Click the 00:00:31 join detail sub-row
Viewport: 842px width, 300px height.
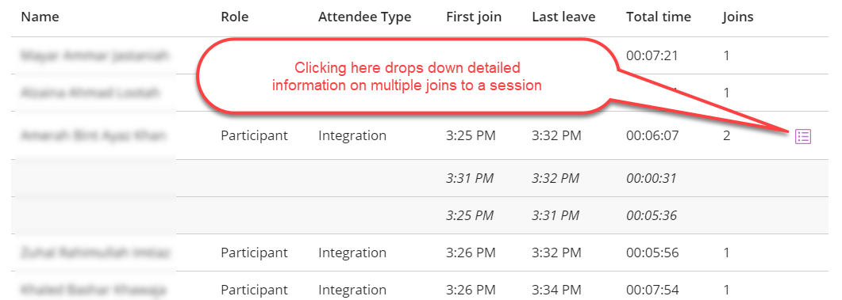tap(420, 178)
